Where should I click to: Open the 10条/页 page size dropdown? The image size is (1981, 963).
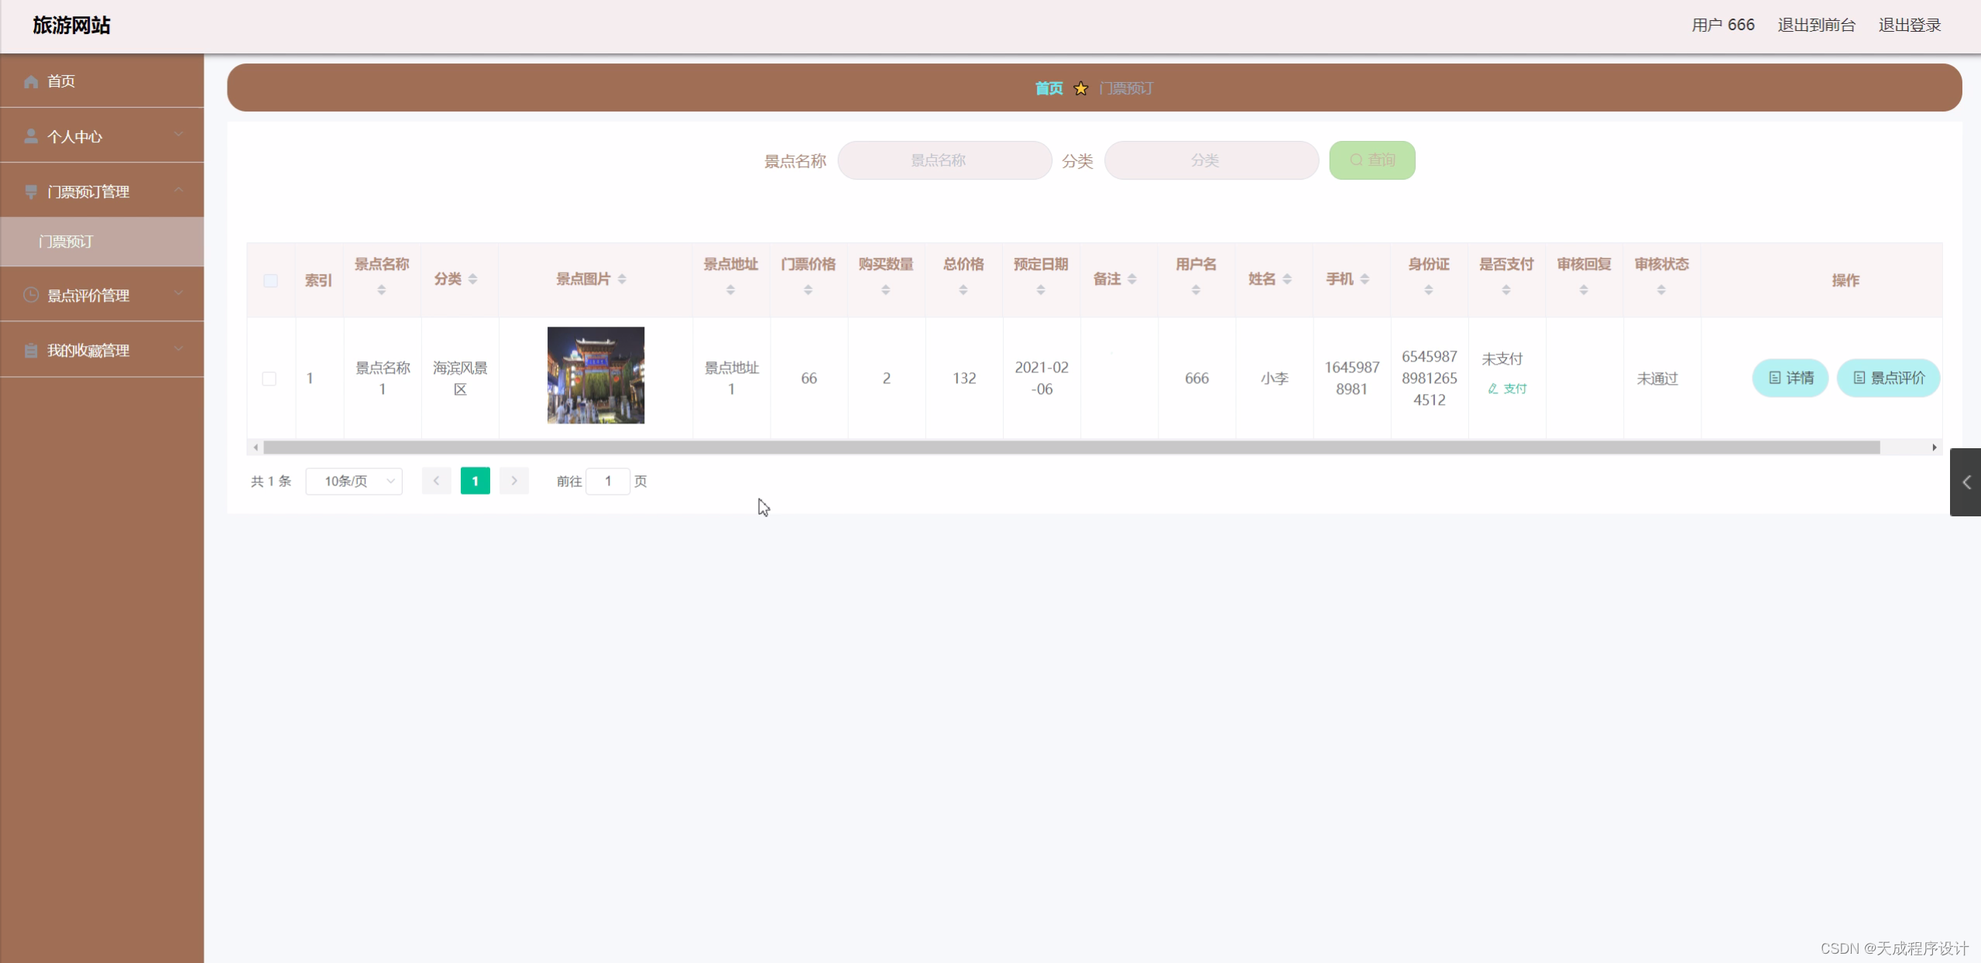click(x=354, y=481)
